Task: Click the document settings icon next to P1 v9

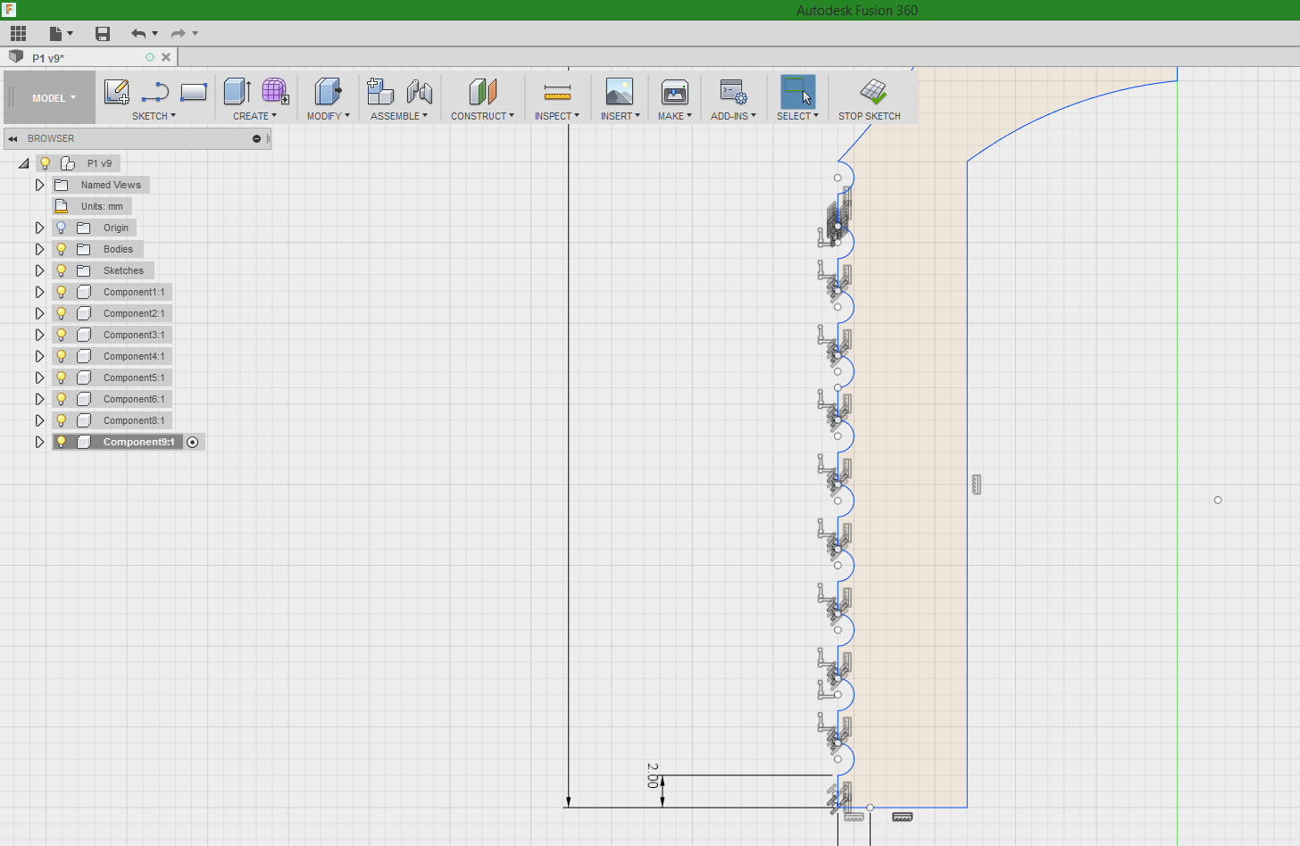Action: [x=67, y=163]
